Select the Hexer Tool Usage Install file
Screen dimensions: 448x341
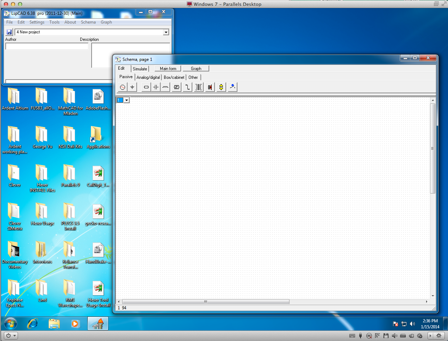click(98, 294)
